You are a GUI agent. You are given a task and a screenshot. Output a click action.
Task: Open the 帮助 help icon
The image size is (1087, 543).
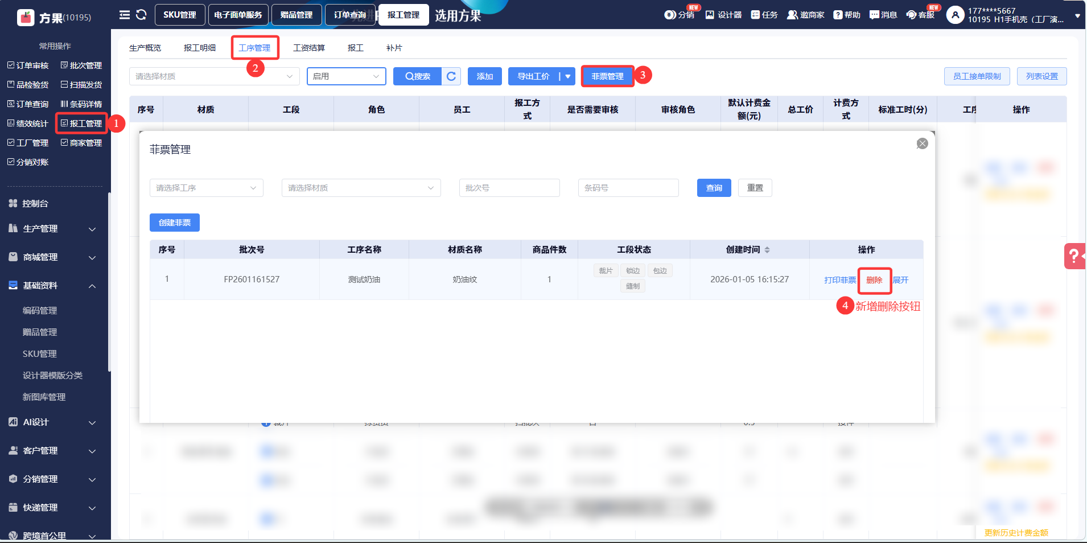(x=846, y=15)
